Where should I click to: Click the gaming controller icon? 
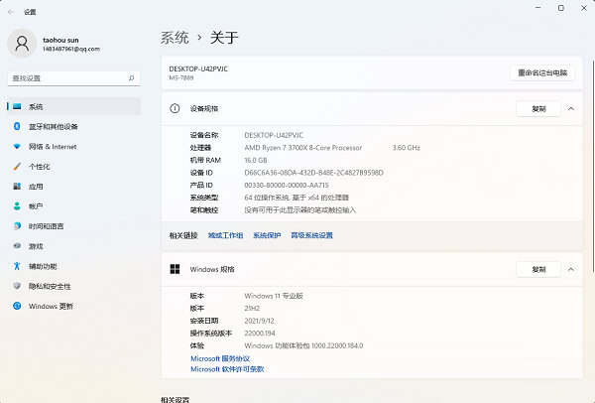tap(17, 246)
